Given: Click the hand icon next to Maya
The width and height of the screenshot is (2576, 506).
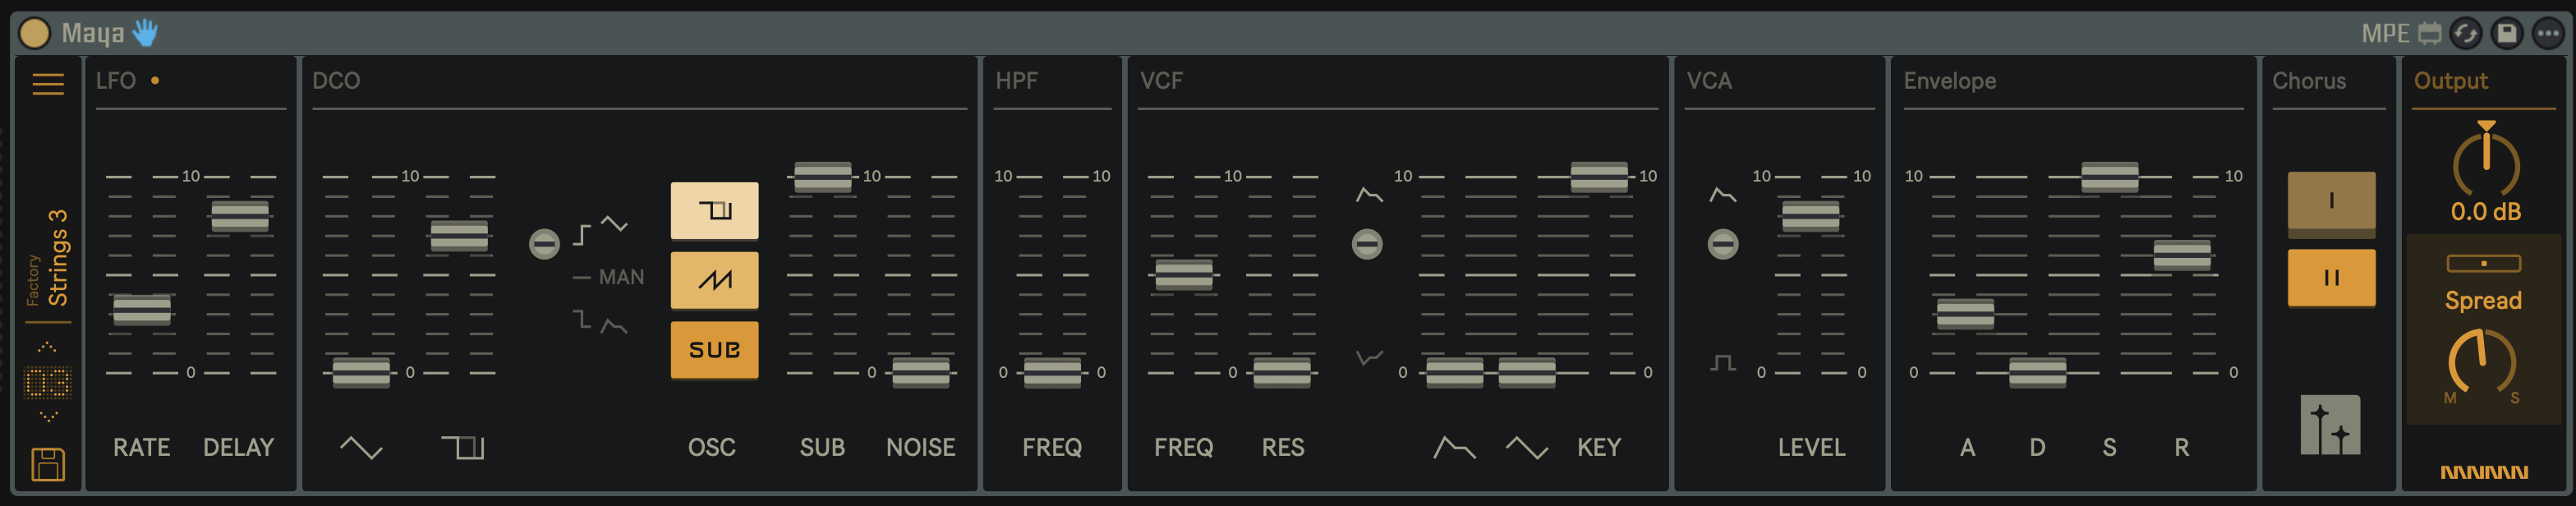Looking at the screenshot, I should [x=145, y=33].
